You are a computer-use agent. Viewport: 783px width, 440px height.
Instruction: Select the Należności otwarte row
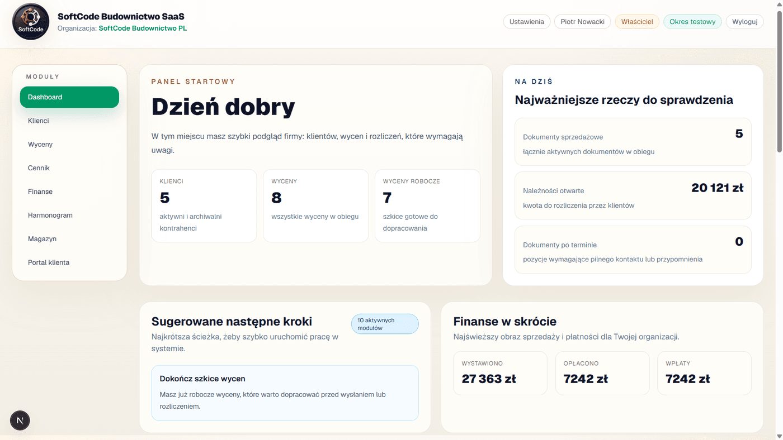[633, 195]
